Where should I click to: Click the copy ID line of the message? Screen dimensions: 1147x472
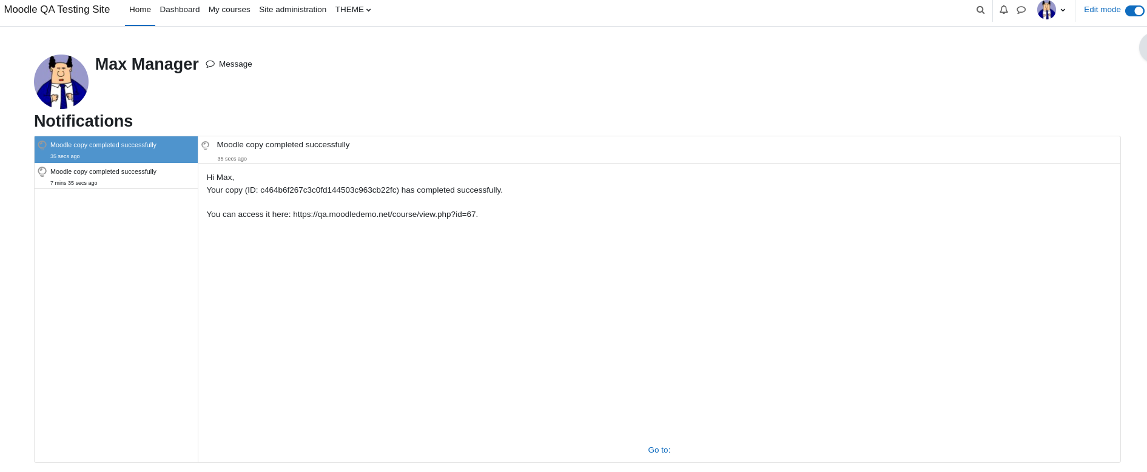pyautogui.click(x=354, y=190)
